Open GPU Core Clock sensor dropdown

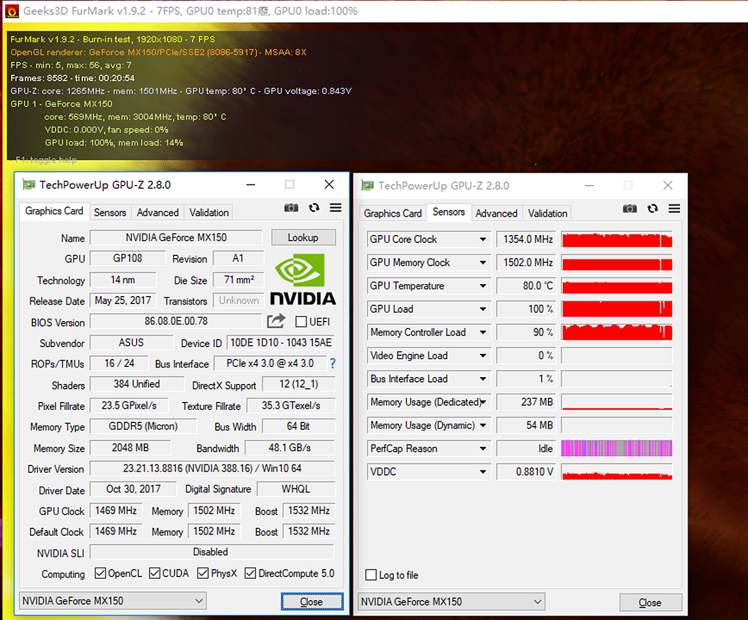click(482, 239)
